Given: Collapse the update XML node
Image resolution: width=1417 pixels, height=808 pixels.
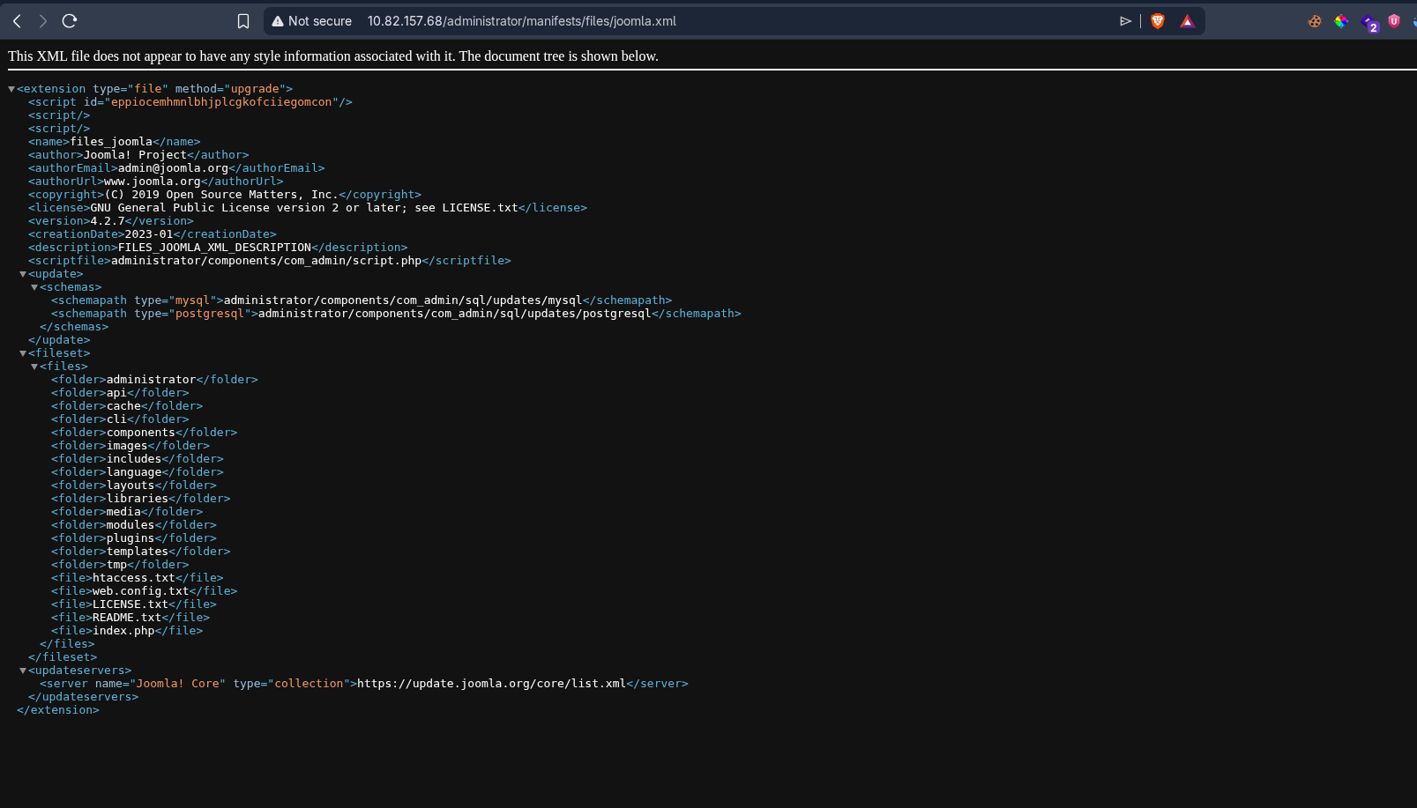Looking at the screenshot, I should click(23, 274).
